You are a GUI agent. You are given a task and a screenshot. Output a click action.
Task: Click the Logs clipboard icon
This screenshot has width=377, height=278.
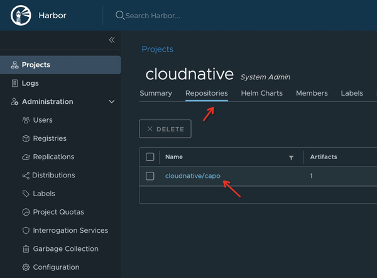tap(15, 83)
